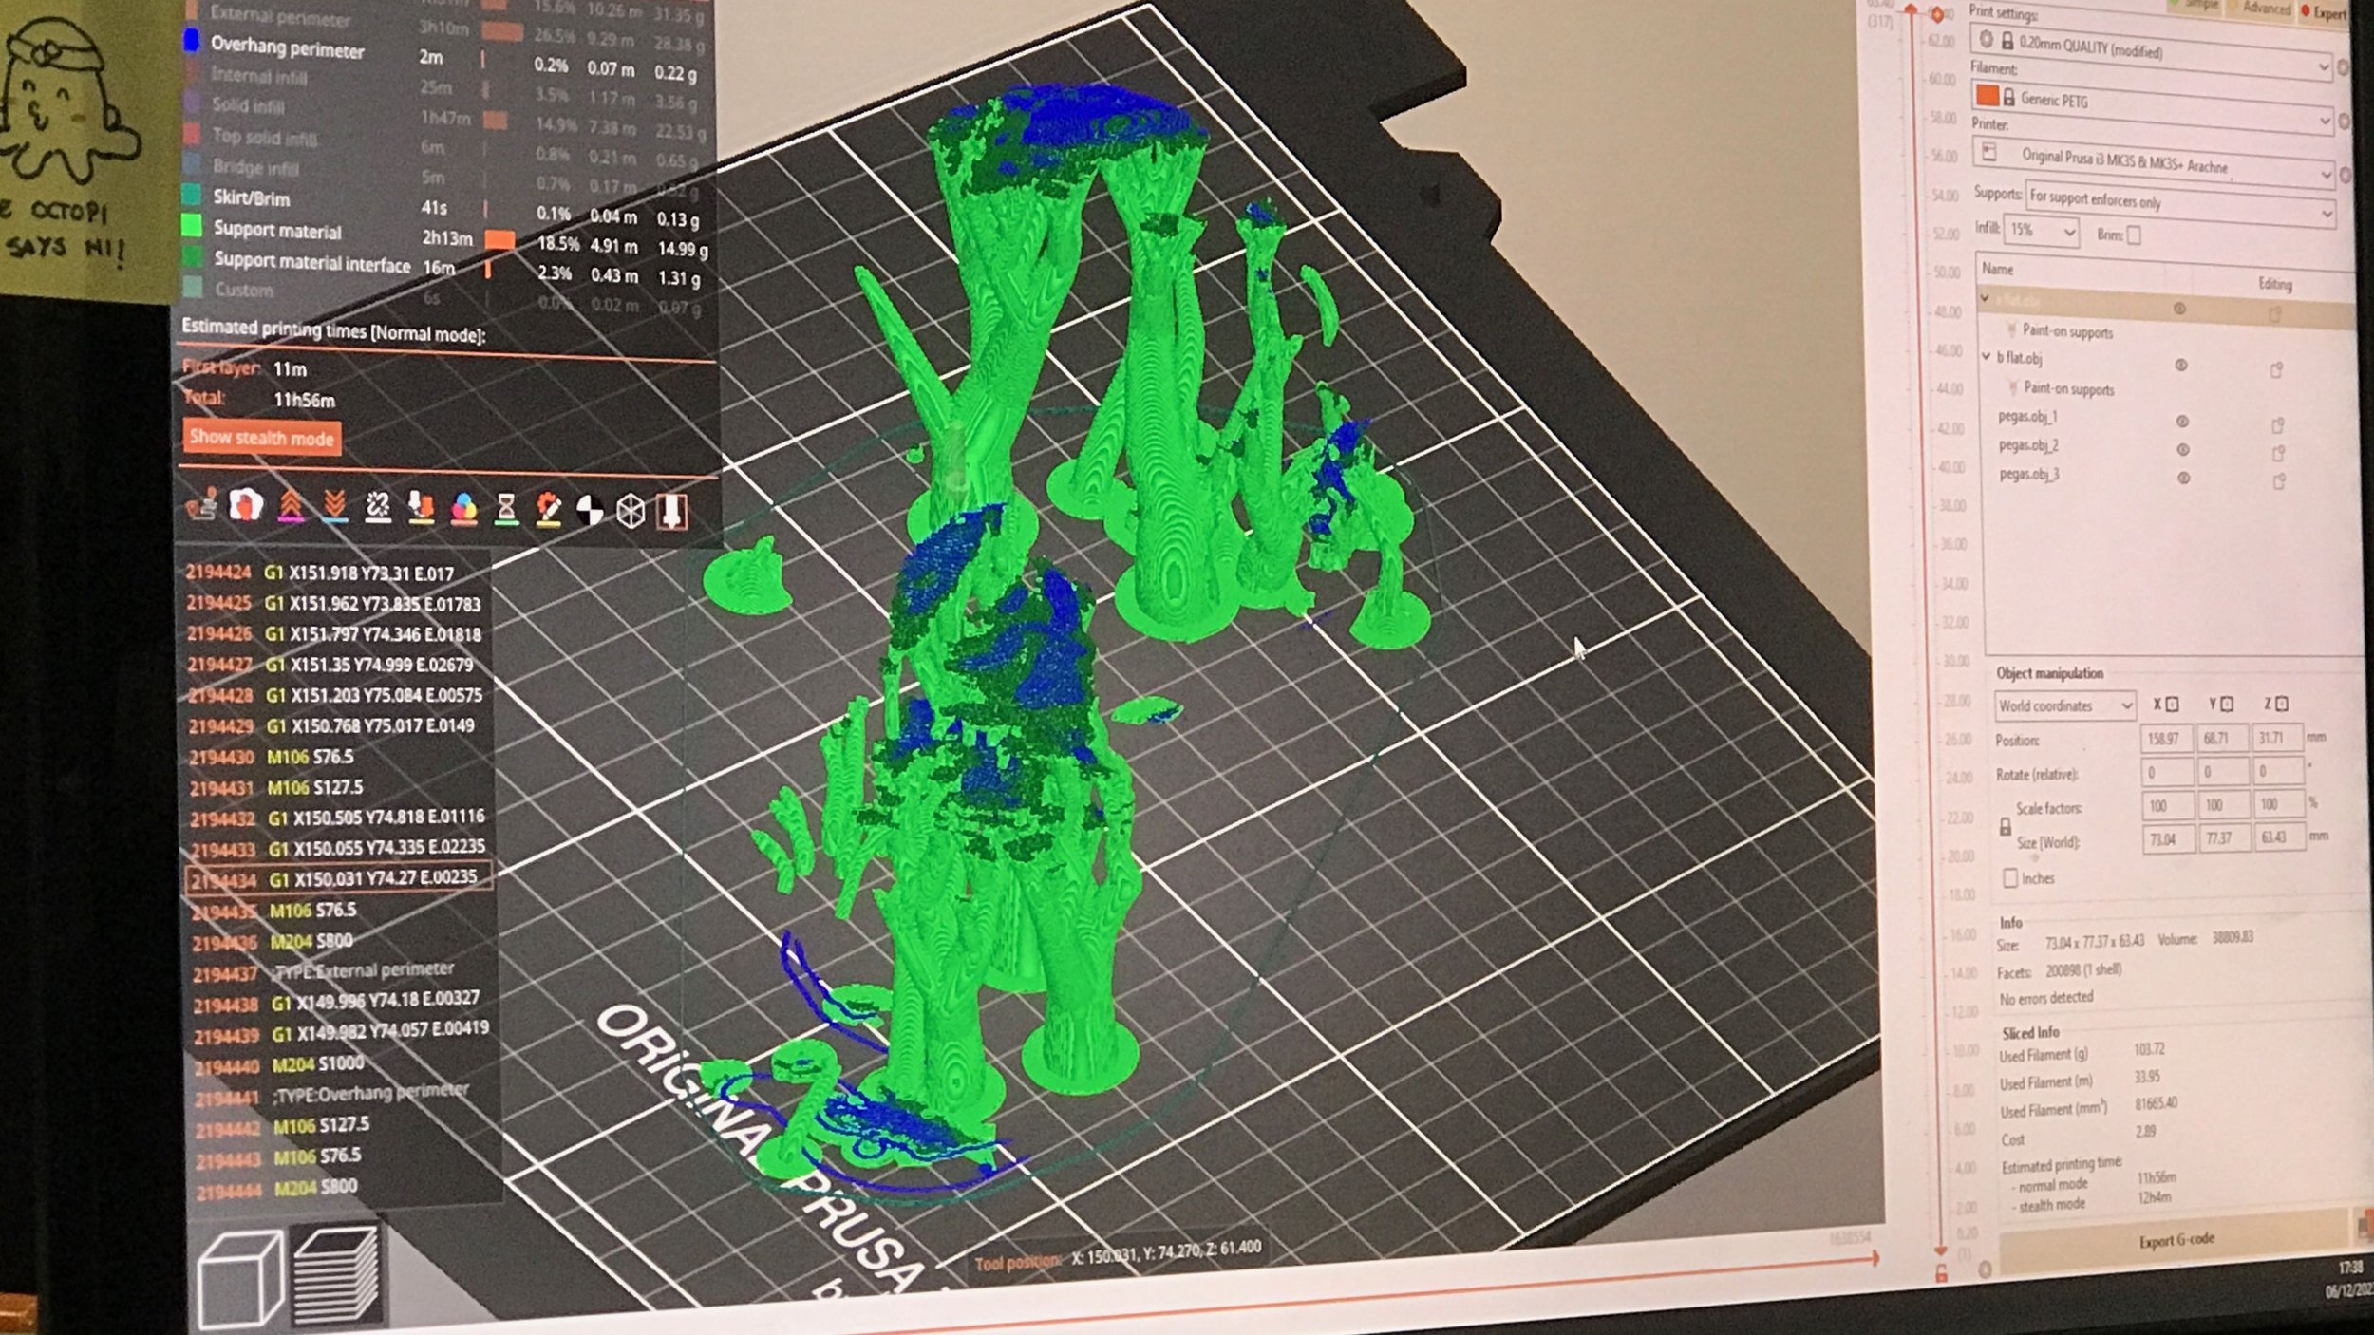Enable the Brim checkbox
The height and width of the screenshot is (1335, 2374).
(2134, 235)
